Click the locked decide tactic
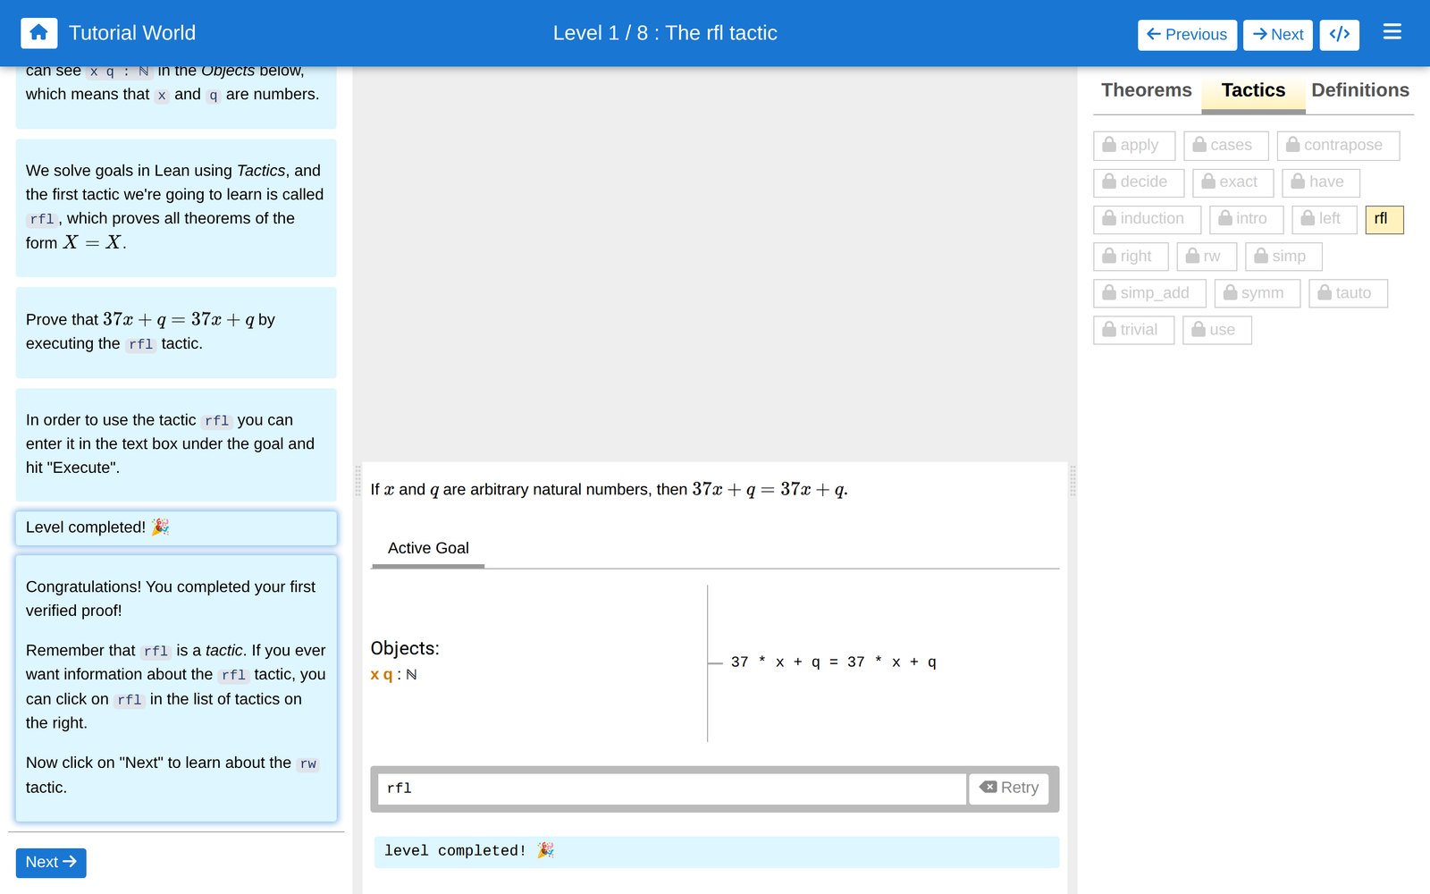This screenshot has height=894, width=1430. click(1138, 182)
